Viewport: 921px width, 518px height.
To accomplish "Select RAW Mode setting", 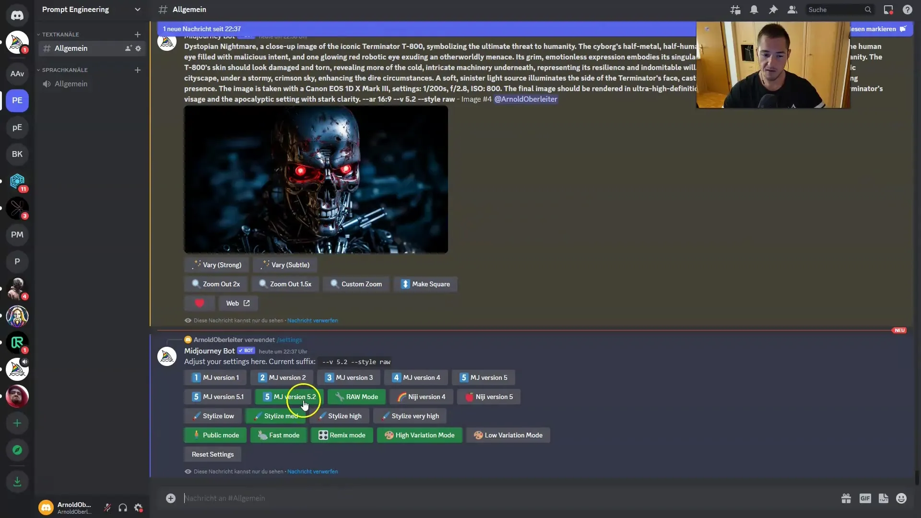I will 357,397.
